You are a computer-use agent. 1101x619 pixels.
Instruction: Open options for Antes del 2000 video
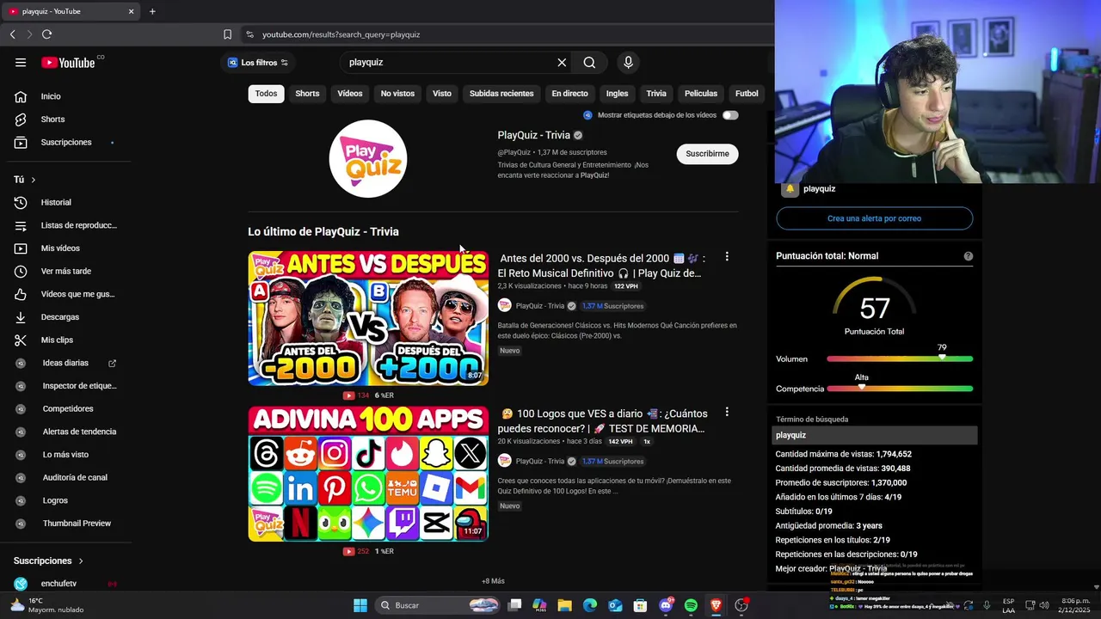[727, 257]
